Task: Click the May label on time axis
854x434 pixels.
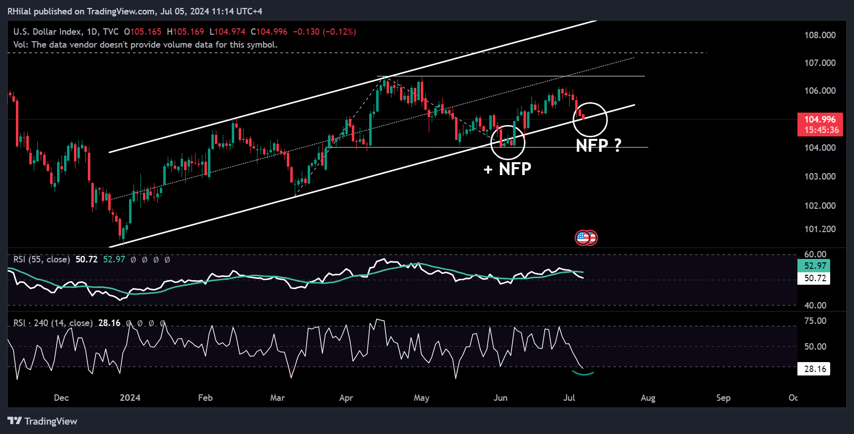Action: [421, 398]
